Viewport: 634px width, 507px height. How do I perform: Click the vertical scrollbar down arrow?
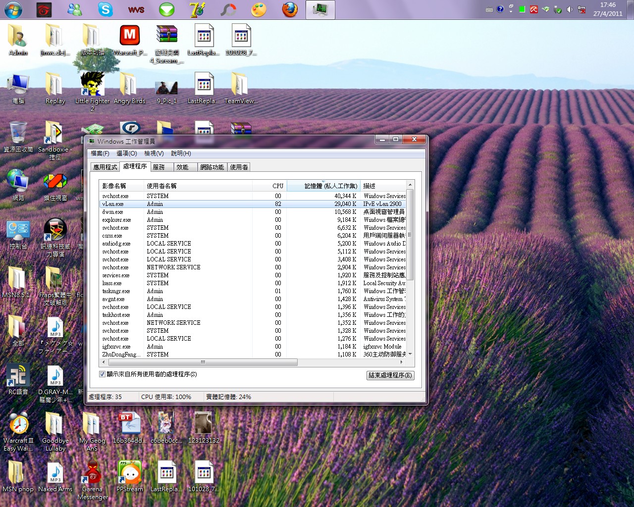click(410, 354)
